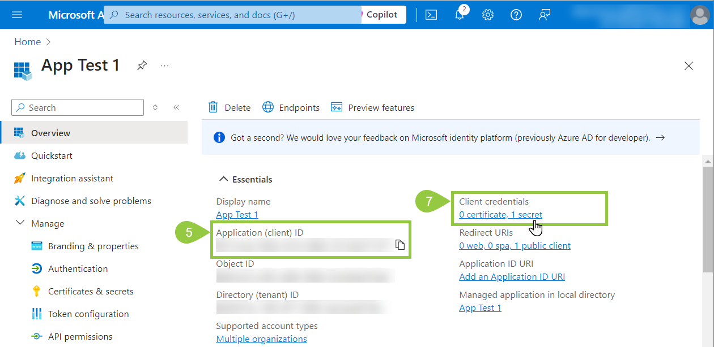The width and height of the screenshot is (714, 347).
Task: Open the feedback icon in header
Action: tap(545, 15)
